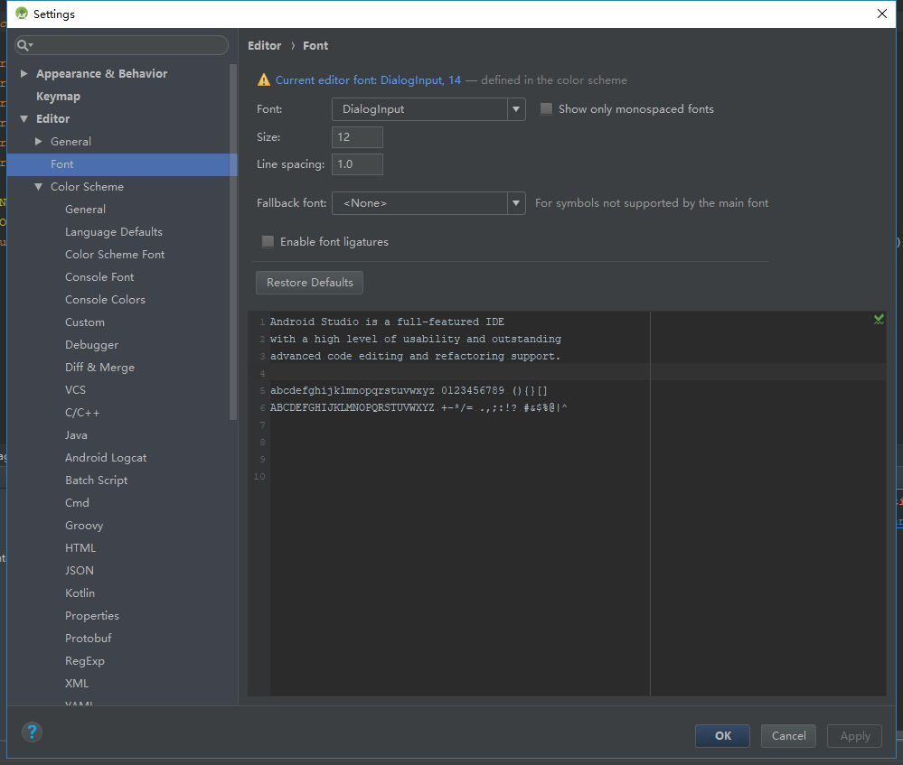Click the Cancel button

(788, 735)
